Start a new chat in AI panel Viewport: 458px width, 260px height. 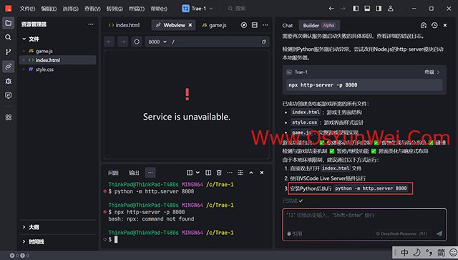424,26
